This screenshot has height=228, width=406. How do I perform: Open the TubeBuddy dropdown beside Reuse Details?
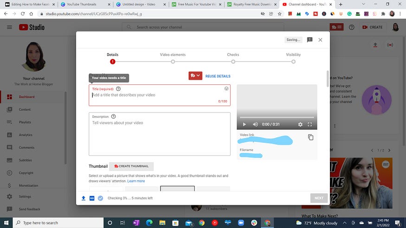[195, 76]
